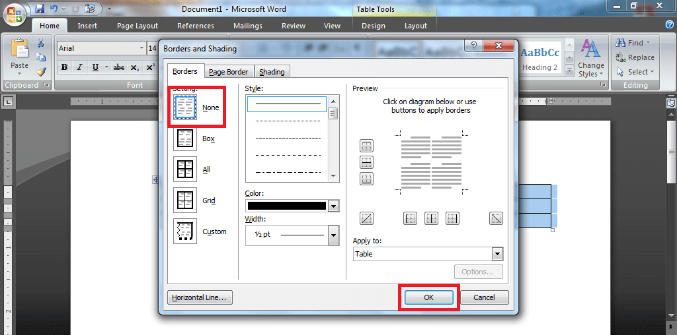Toggle Bold formatting
The height and width of the screenshot is (335, 677).
64,67
